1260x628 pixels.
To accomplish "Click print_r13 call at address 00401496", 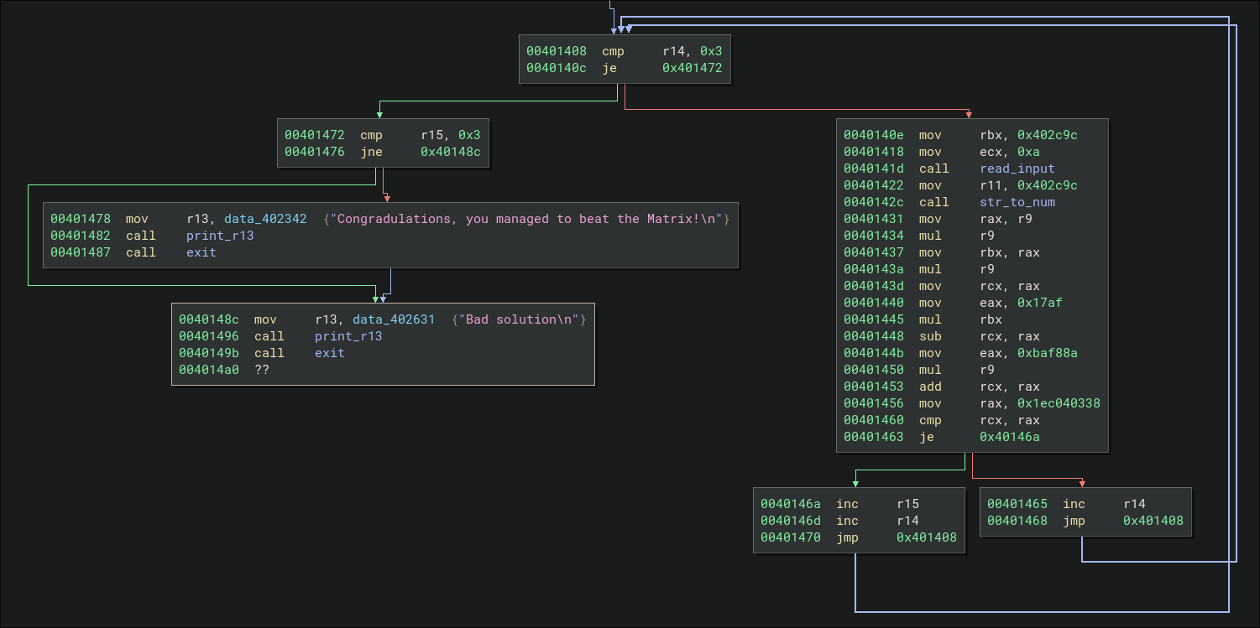I will coord(348,336).
